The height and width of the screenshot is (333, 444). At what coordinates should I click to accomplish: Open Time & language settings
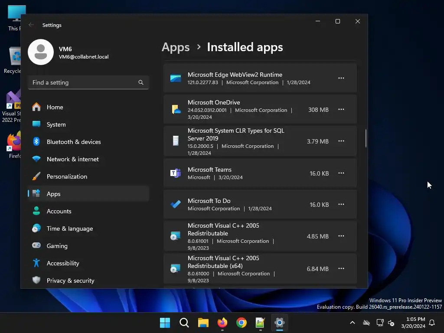[x=88, y=228]
